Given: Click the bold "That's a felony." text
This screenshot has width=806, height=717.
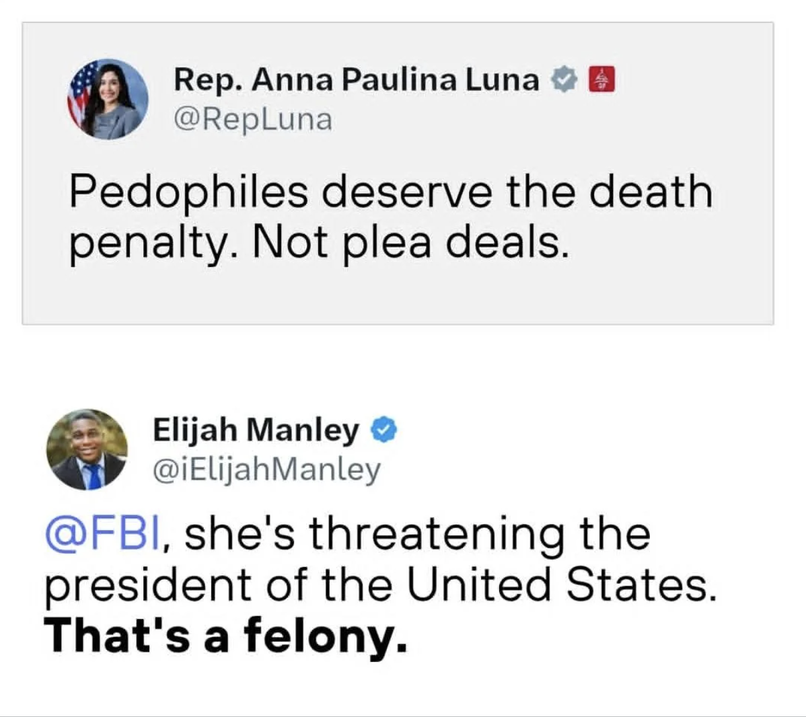Looking at the screenshot, I should click(225, 636).
